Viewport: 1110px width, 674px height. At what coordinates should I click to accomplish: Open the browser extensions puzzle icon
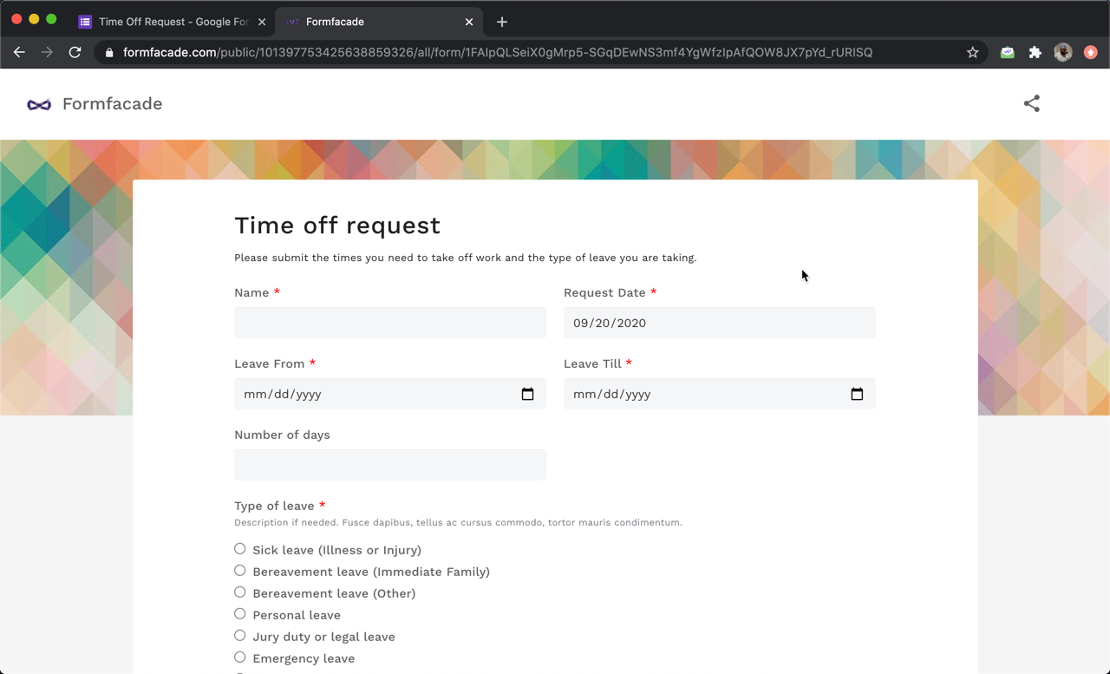pyautogui.click(x=1035, y=53)
